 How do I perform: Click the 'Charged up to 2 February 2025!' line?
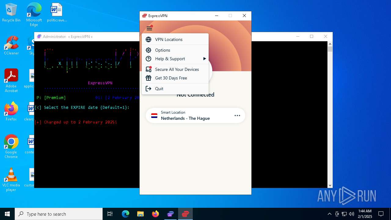click(76, 122)
